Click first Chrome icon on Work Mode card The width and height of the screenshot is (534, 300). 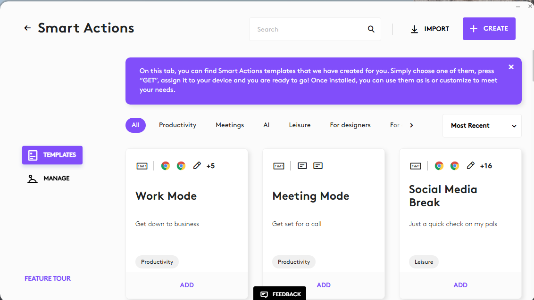pyautogui.click(x=166, y=166)
